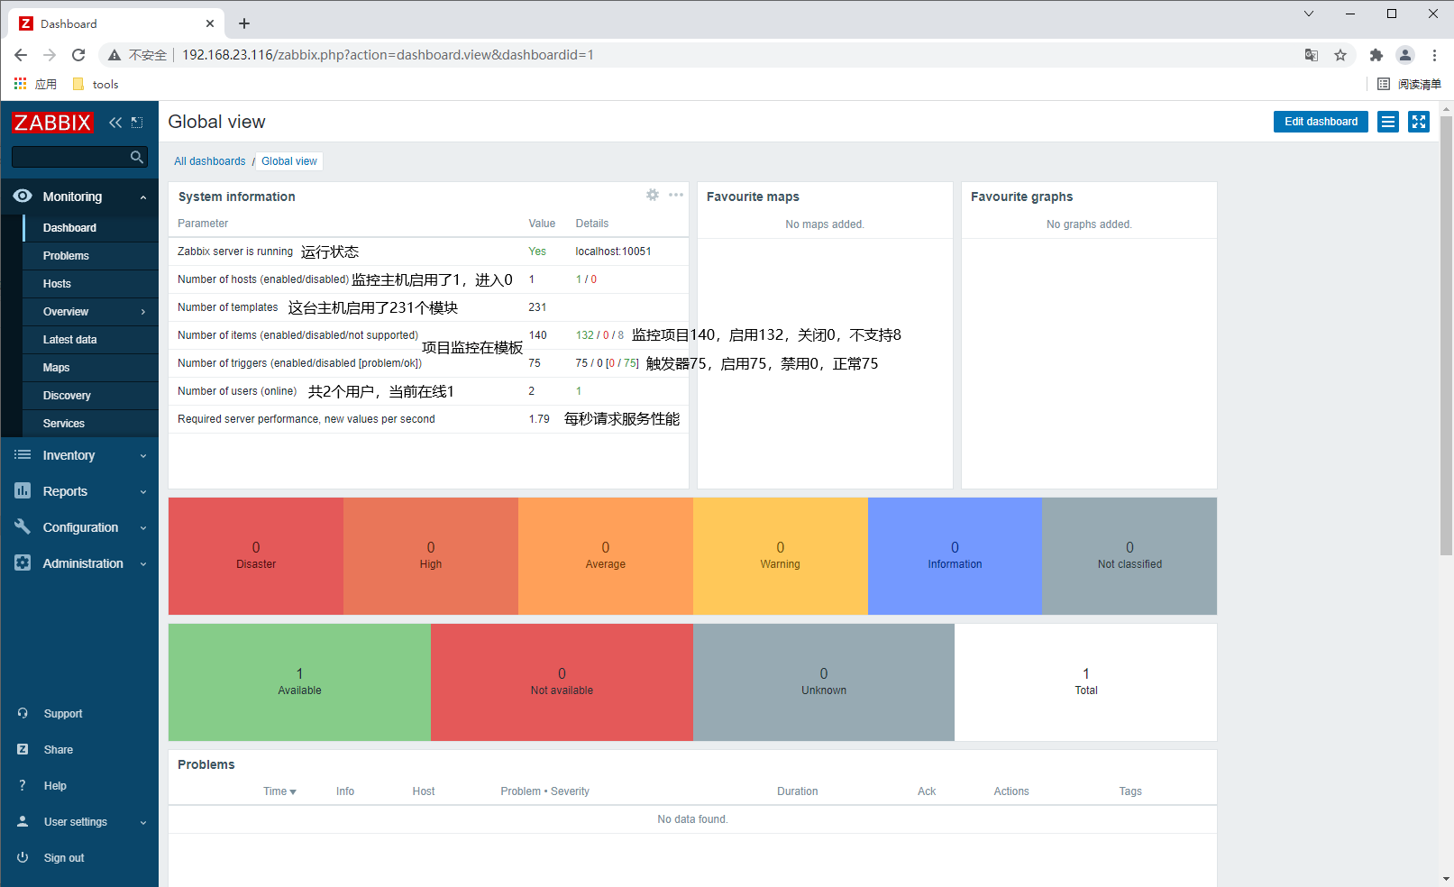Click into the sidebar search field
Screen dimensions: 1454x887
(70, 157)
